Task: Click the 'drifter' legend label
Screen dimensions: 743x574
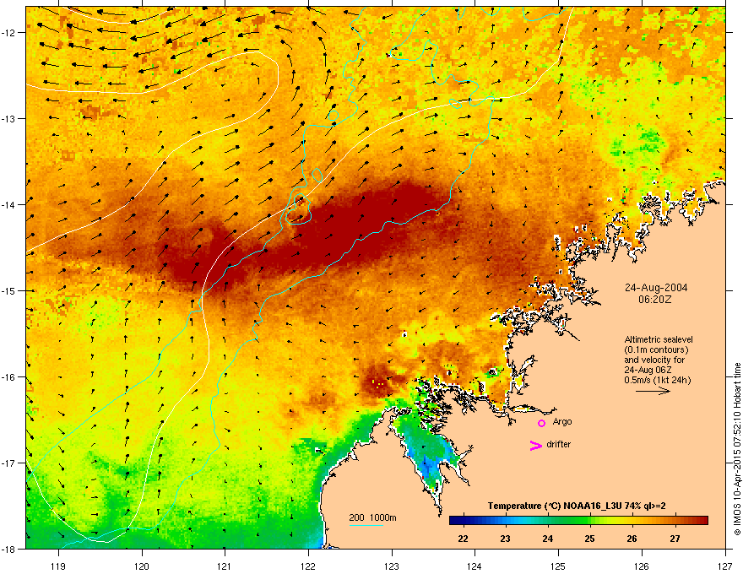Action: 559,444
